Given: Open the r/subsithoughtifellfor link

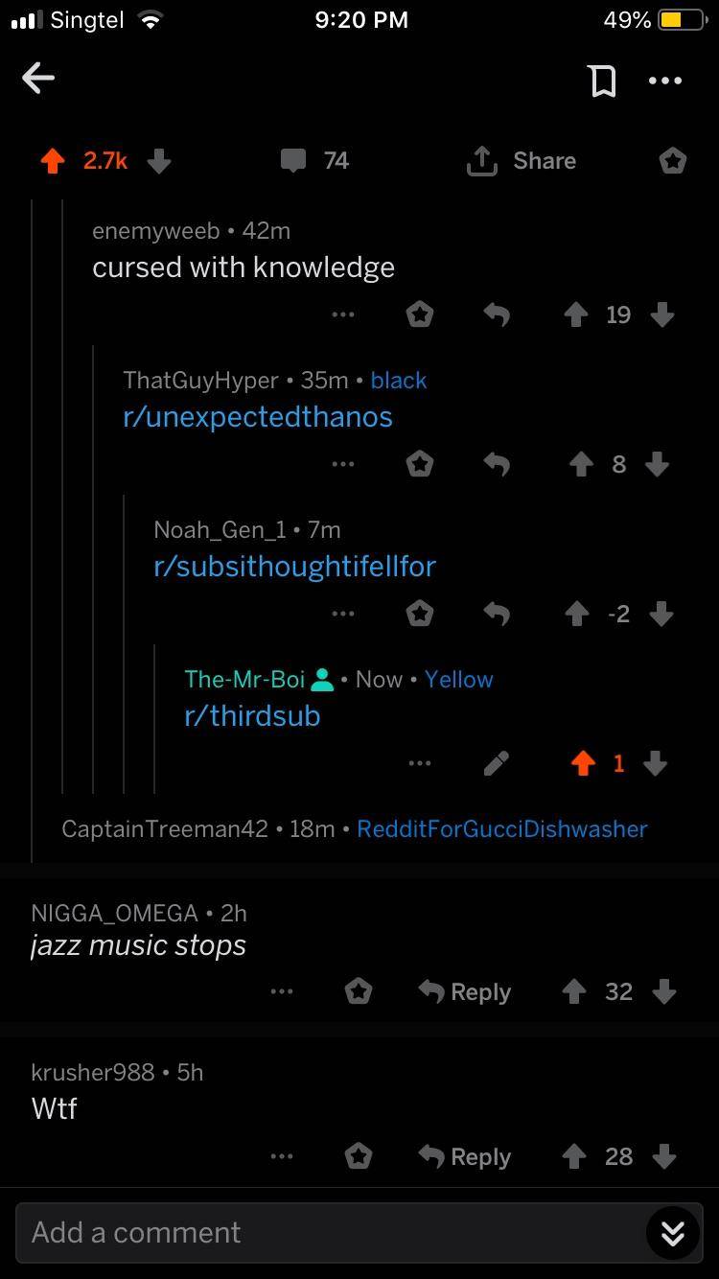Looking at the screenshot, I should pyautogui.click(x=295, y=567).
